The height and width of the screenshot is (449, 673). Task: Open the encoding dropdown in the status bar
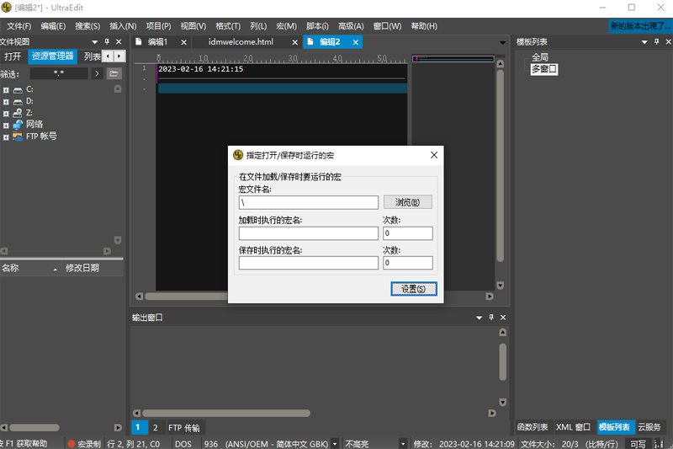(336, 443)
